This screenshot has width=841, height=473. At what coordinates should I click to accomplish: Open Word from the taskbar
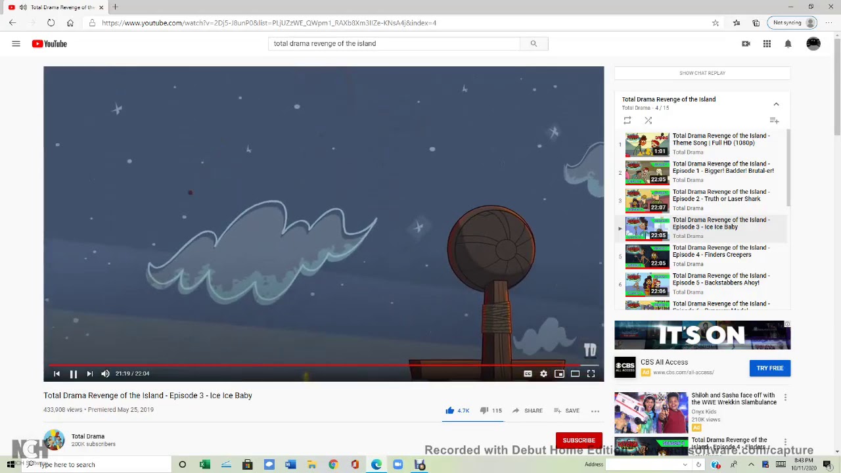[290, 464]
